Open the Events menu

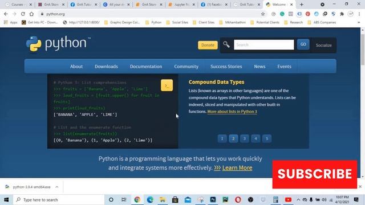(284, 67)
